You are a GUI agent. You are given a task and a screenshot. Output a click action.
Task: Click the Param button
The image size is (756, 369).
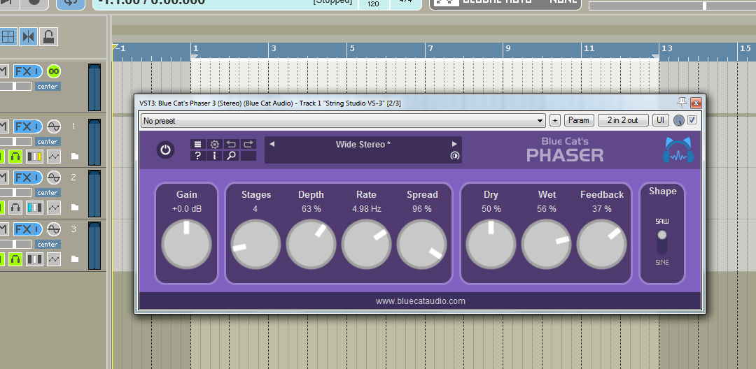579,120
